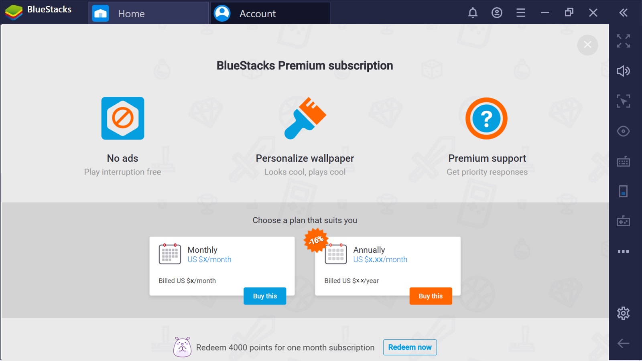This screenshot has width=642, height=361.
Task: Expand more sidebar options dots
Action: pos(623,251)
